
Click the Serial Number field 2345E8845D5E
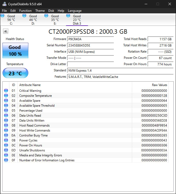[x=90, y=45]
